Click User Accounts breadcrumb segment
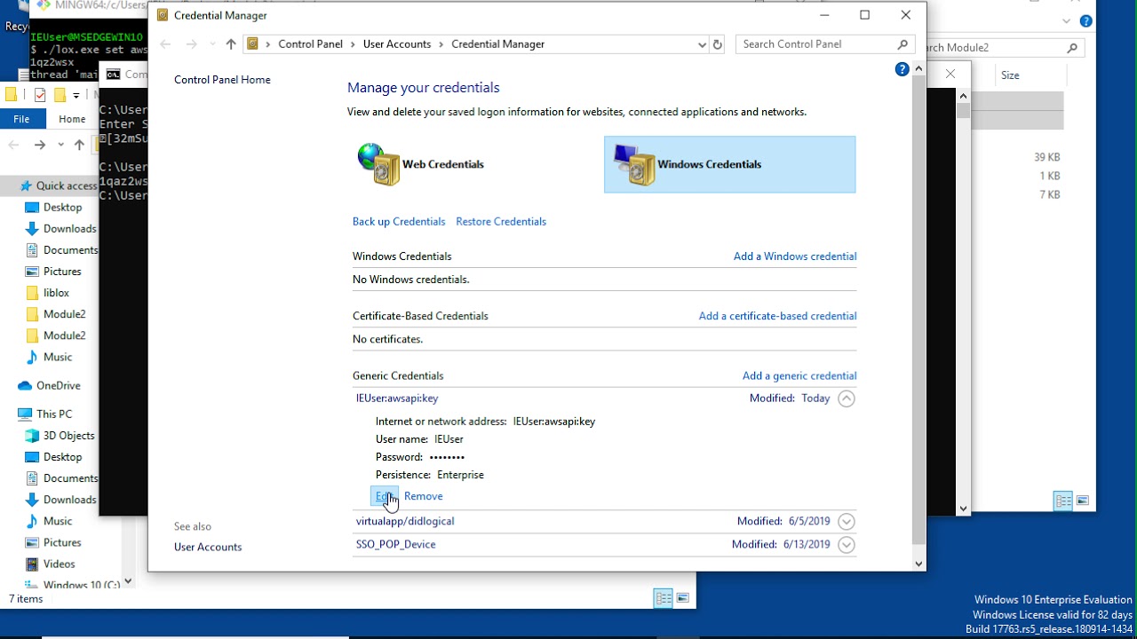This screenshot has width=1137, height=639. 396,43
